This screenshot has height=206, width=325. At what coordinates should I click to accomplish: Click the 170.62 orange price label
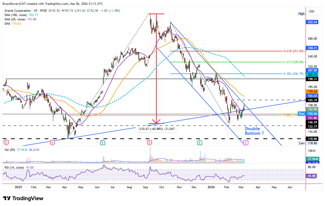coord(312,91)
